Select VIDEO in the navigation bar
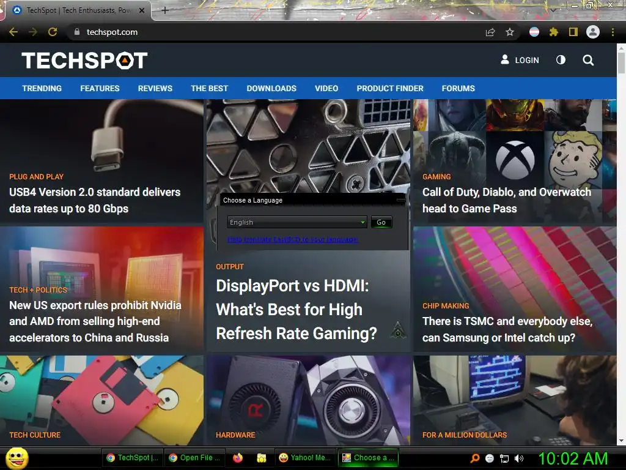 (326, 88)
